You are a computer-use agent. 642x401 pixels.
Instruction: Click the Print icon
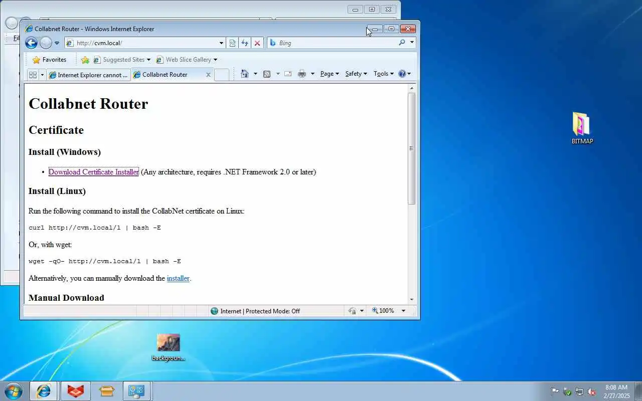pyautogui.click(x=301, y=74)
